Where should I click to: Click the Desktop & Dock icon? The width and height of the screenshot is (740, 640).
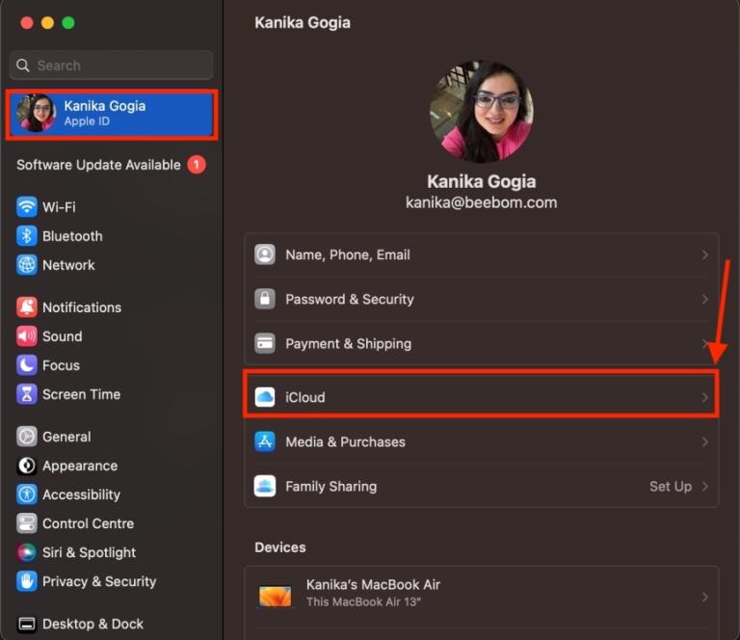[x=26, y=624]
